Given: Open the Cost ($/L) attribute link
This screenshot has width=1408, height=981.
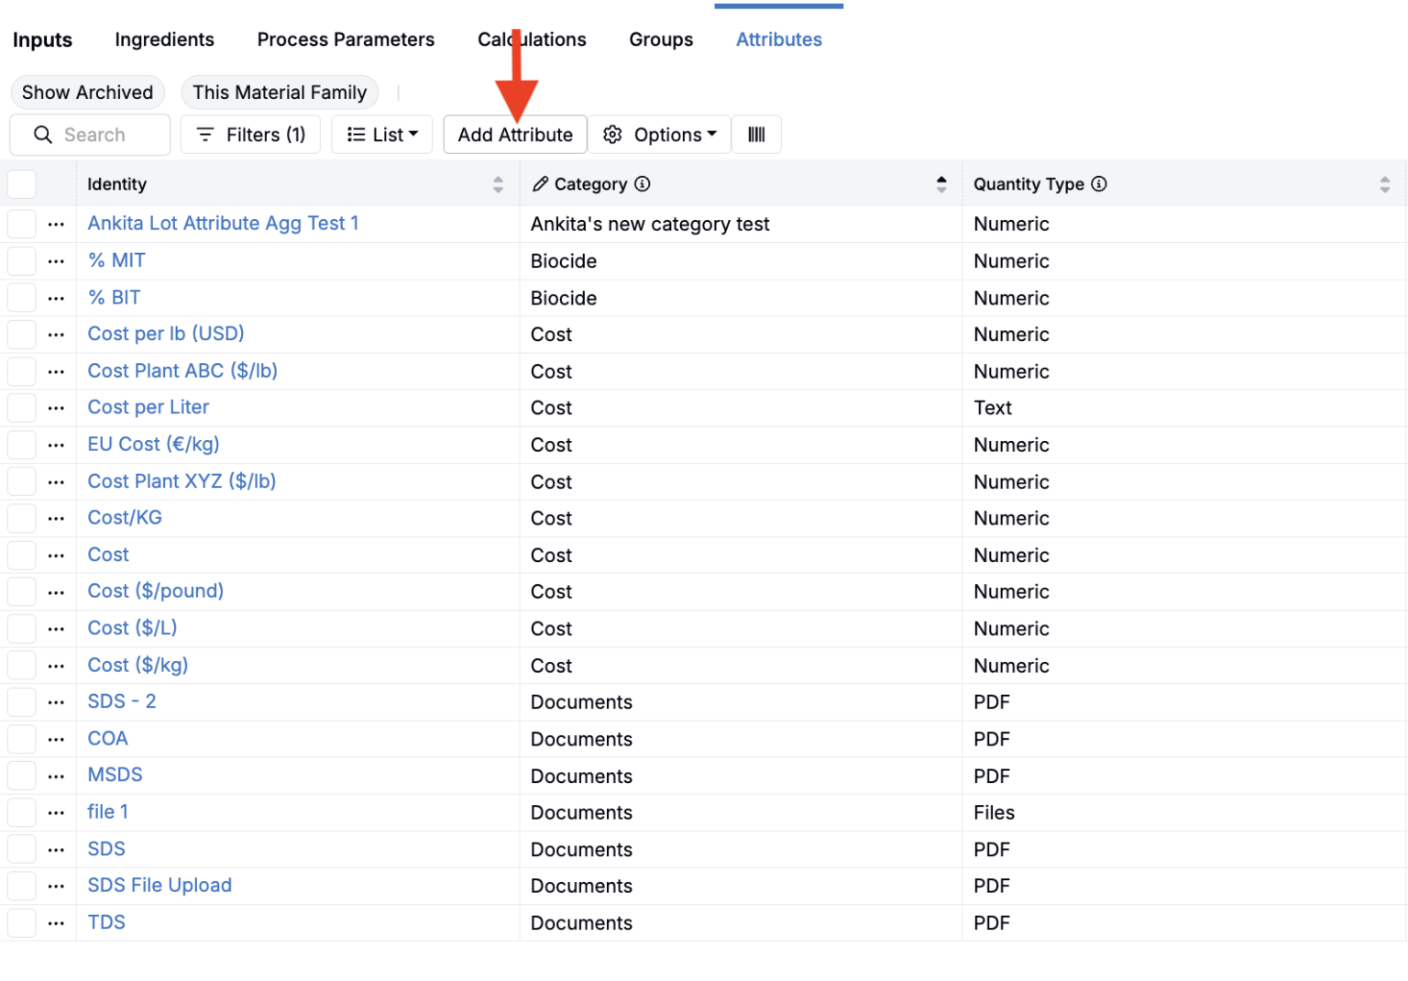Looking at the screenshot, I should pos(132,628).
